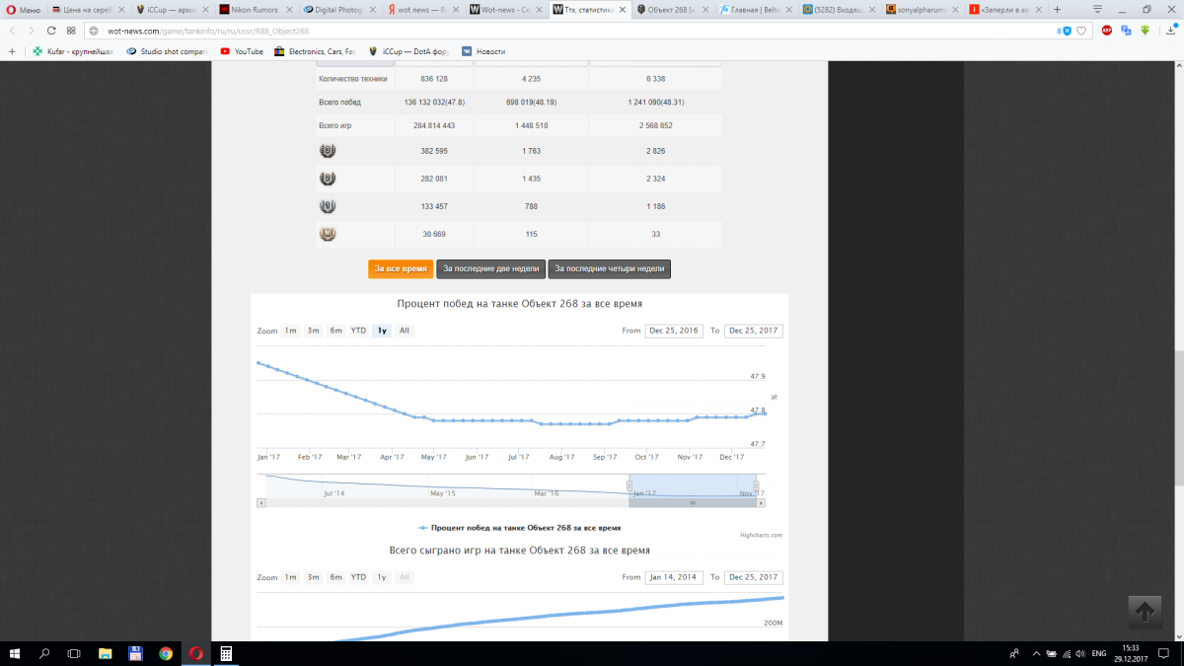The width and height of the screenshot is (1184, 666).
Task: Toggle the Процент побед legend series
Action: coord(520,528)
